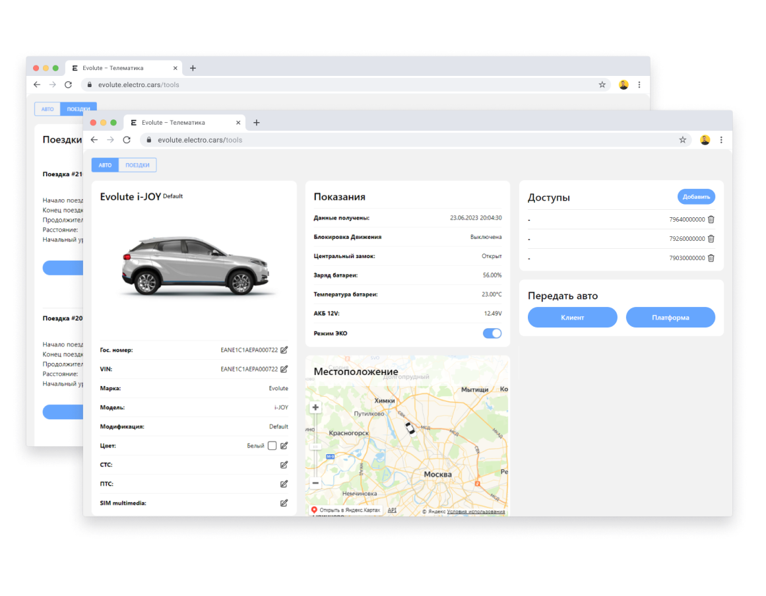Delete access for 79030000000
This screenshot has height=596, width=766.
[x=711, y=257]
